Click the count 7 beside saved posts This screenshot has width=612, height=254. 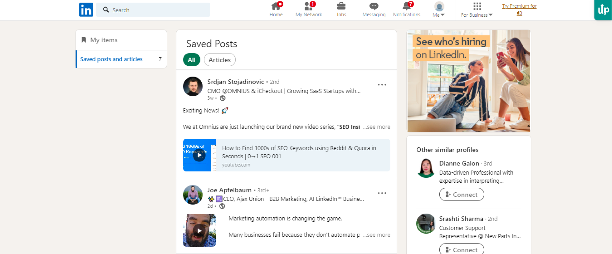tap(160, 59)
